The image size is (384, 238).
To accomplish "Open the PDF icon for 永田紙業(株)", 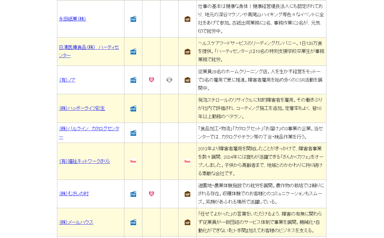I will (133, 19).
